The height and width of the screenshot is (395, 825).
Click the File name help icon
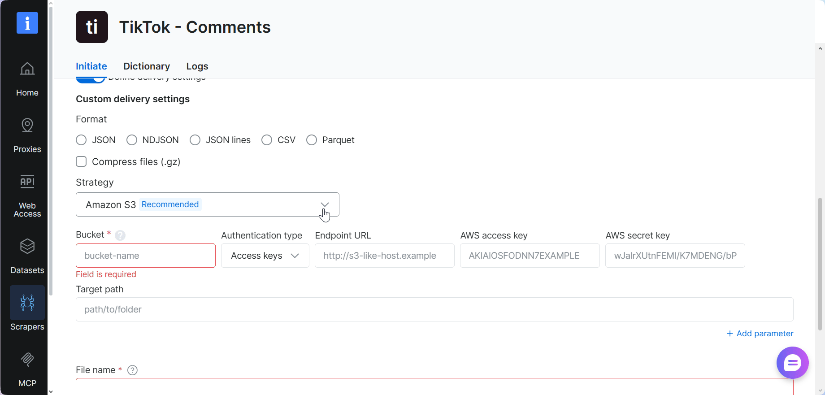(132, 370)
